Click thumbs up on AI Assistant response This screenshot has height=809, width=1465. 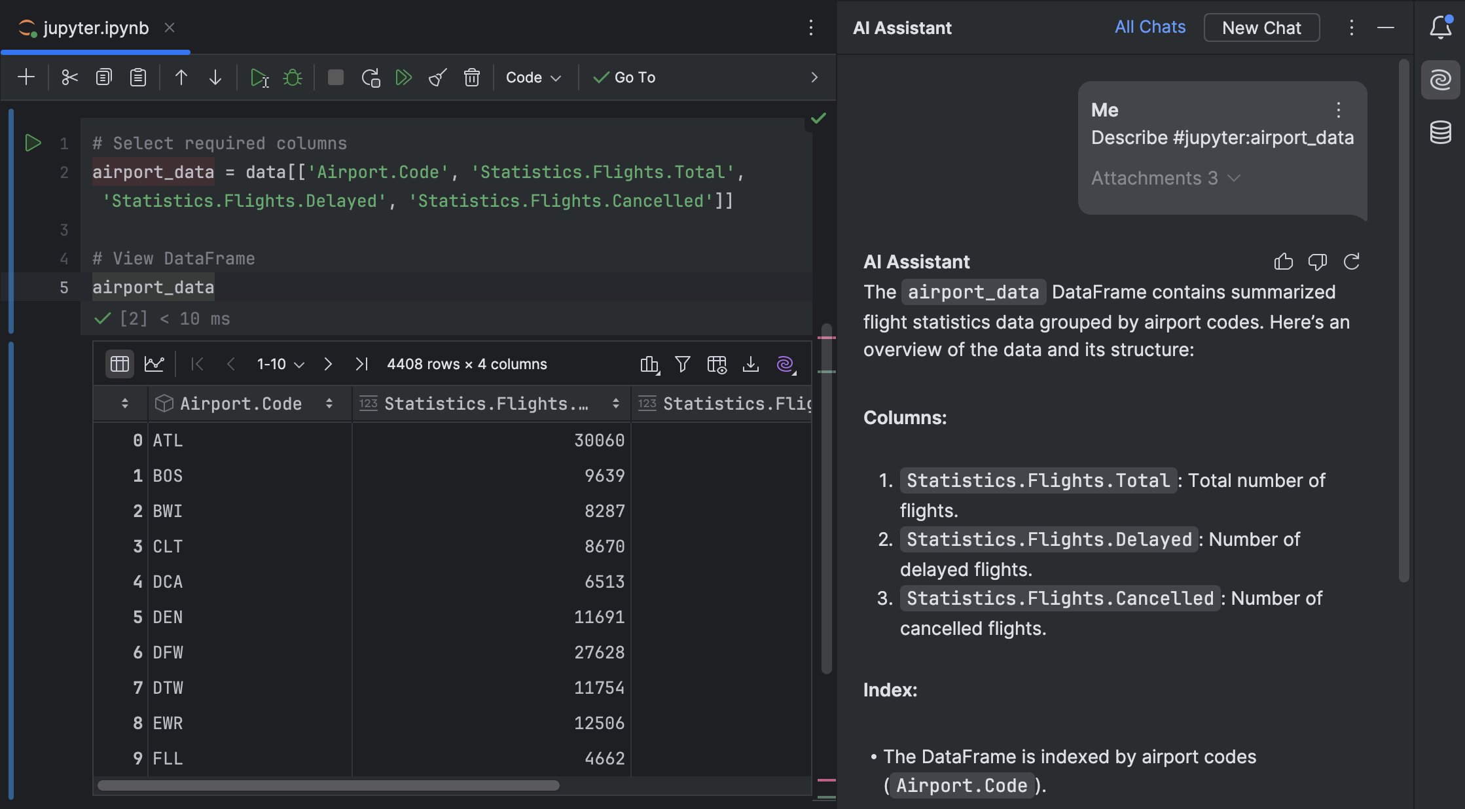[1283, 262]
